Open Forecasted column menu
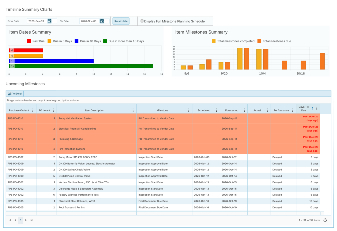Screen dimensions: 337x231 tap(244, 110)
